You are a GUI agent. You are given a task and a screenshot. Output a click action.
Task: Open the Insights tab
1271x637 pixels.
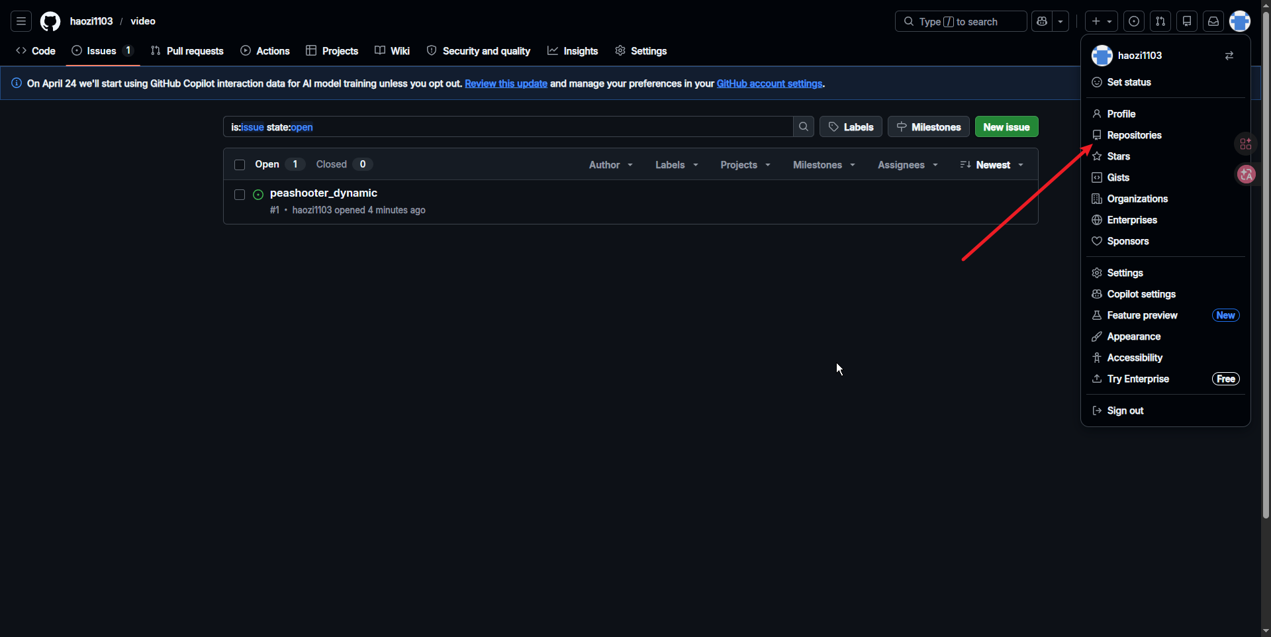tap(573, 51)
